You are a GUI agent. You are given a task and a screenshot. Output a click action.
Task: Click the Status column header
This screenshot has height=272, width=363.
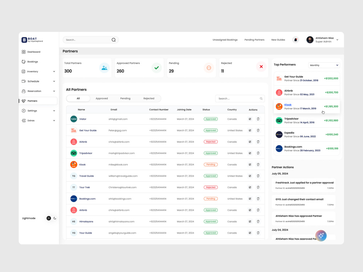pyautogui.click(x=206, y=110)
